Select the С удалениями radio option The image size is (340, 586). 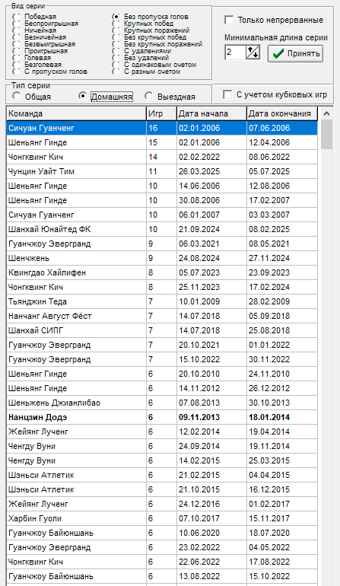tap(116, 51)
